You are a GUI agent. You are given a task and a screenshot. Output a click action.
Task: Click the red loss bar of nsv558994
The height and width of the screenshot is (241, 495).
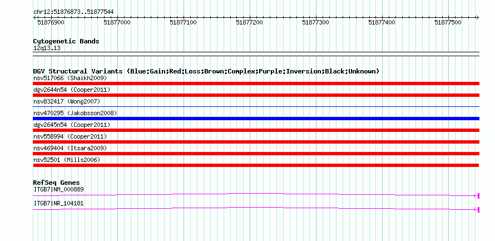click(256, 142)
